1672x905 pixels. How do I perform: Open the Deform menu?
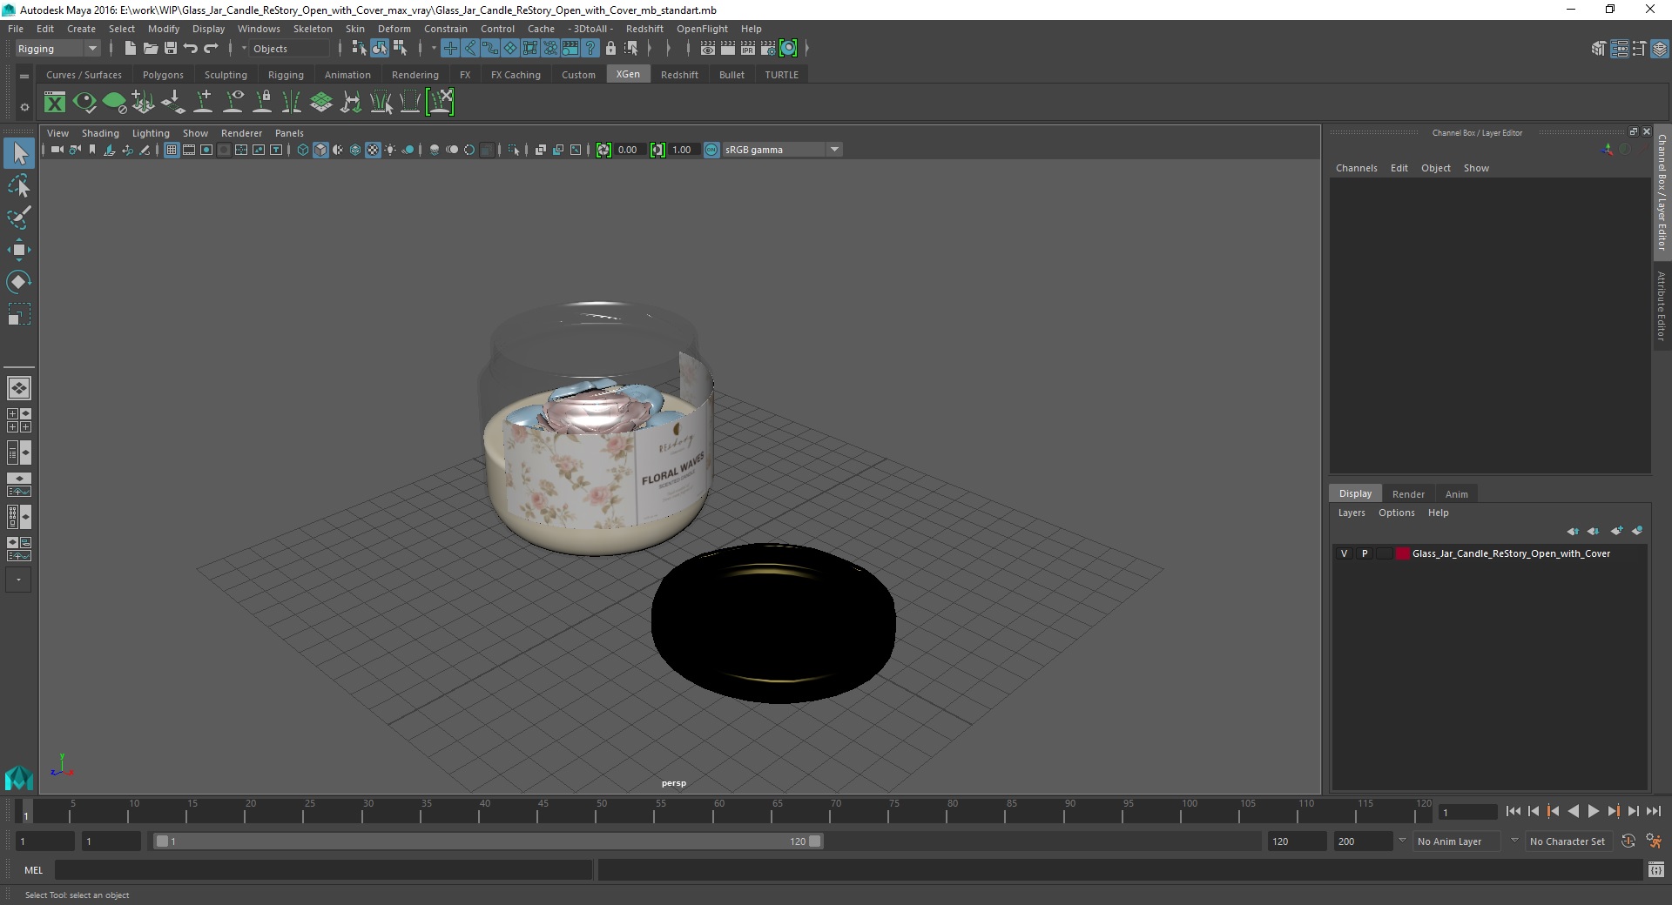click(394, 29)
